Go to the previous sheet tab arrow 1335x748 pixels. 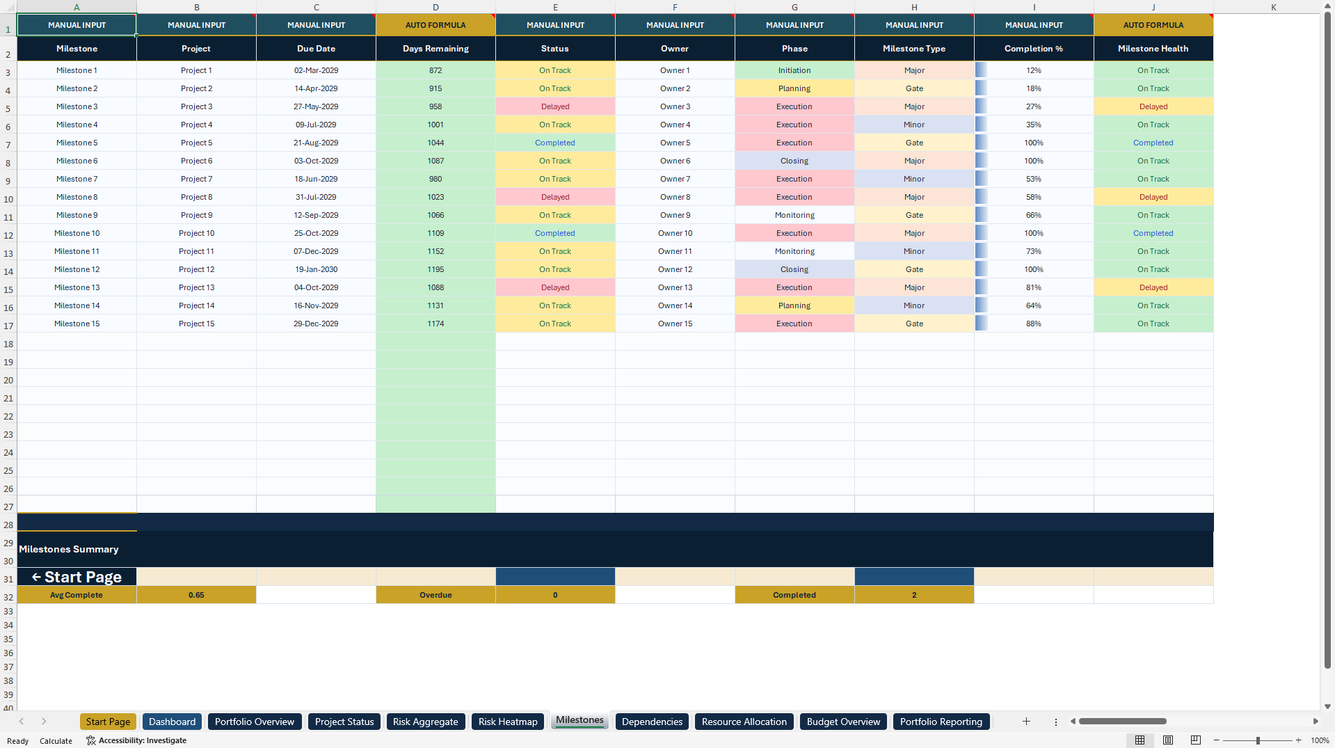22,722
